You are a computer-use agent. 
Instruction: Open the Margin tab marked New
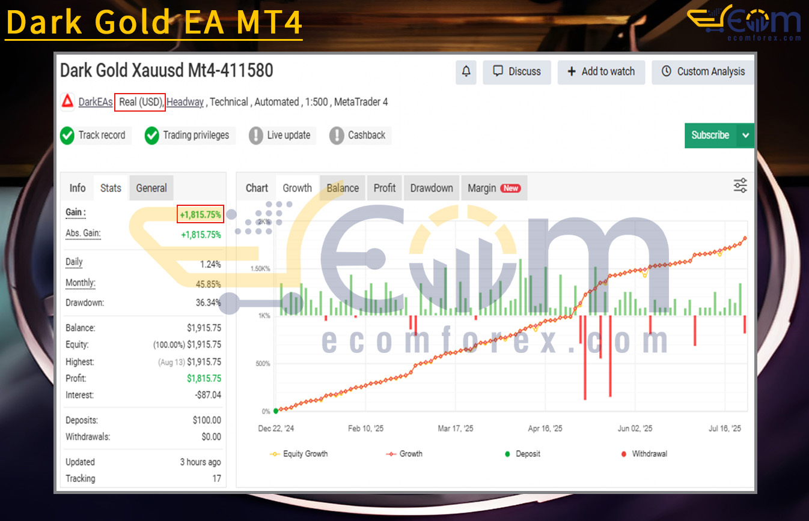494,188
